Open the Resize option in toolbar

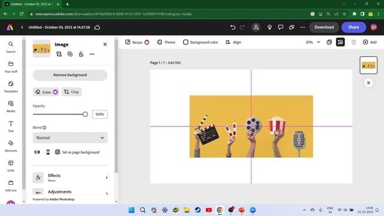137,42
